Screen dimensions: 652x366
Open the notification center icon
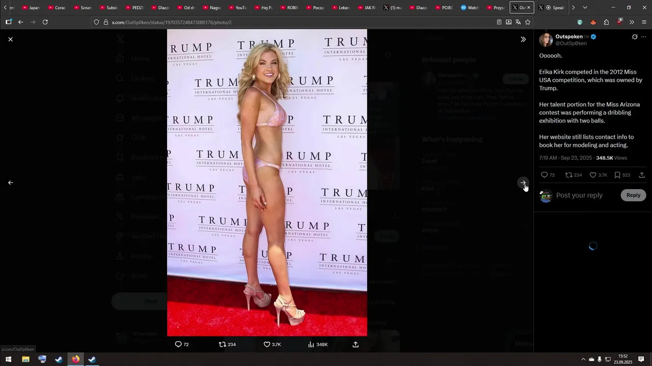click(641, 359)
